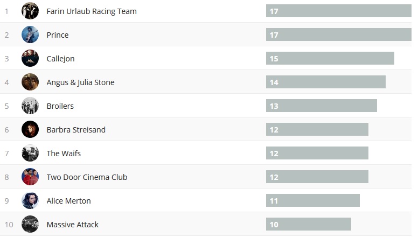Select Broilers' bar showing 13
This screenshot has width=418, height=237.
(321, 106)
